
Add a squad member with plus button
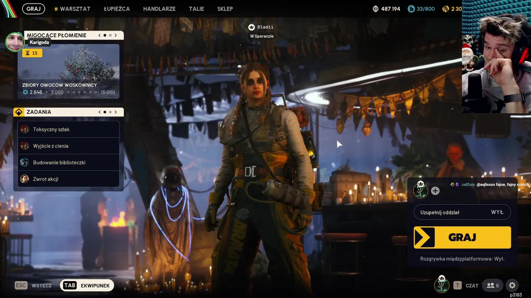point(435,191)
